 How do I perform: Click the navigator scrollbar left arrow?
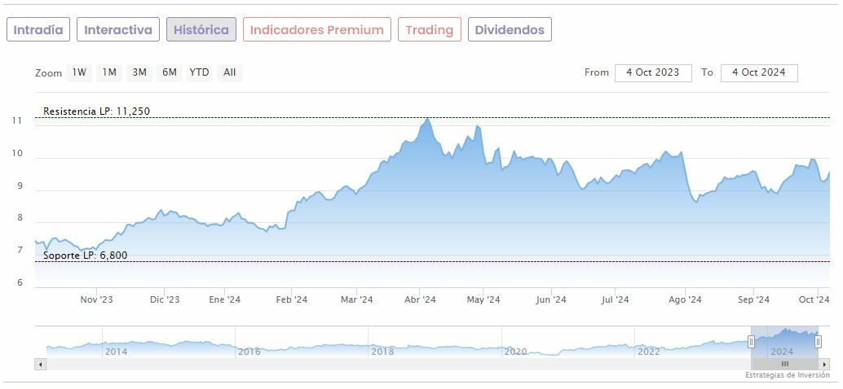(40, 364)
